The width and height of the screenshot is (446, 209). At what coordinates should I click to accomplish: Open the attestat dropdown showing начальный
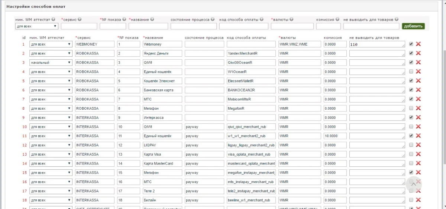(51, 63)
